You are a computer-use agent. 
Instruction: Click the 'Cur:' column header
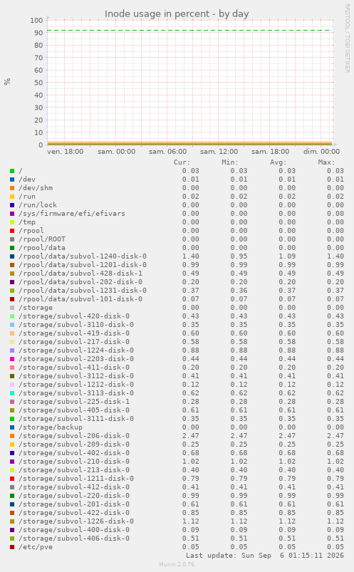tap(182, 162)
